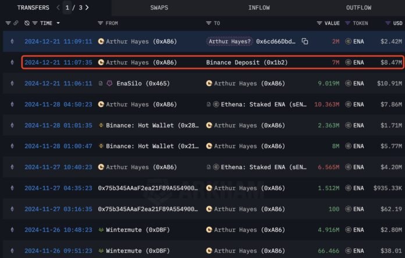Image resolution: width=405 pixels, height=258 pixels.
Task: Open EnaSilo (0x465) entity
Action: 143,83
